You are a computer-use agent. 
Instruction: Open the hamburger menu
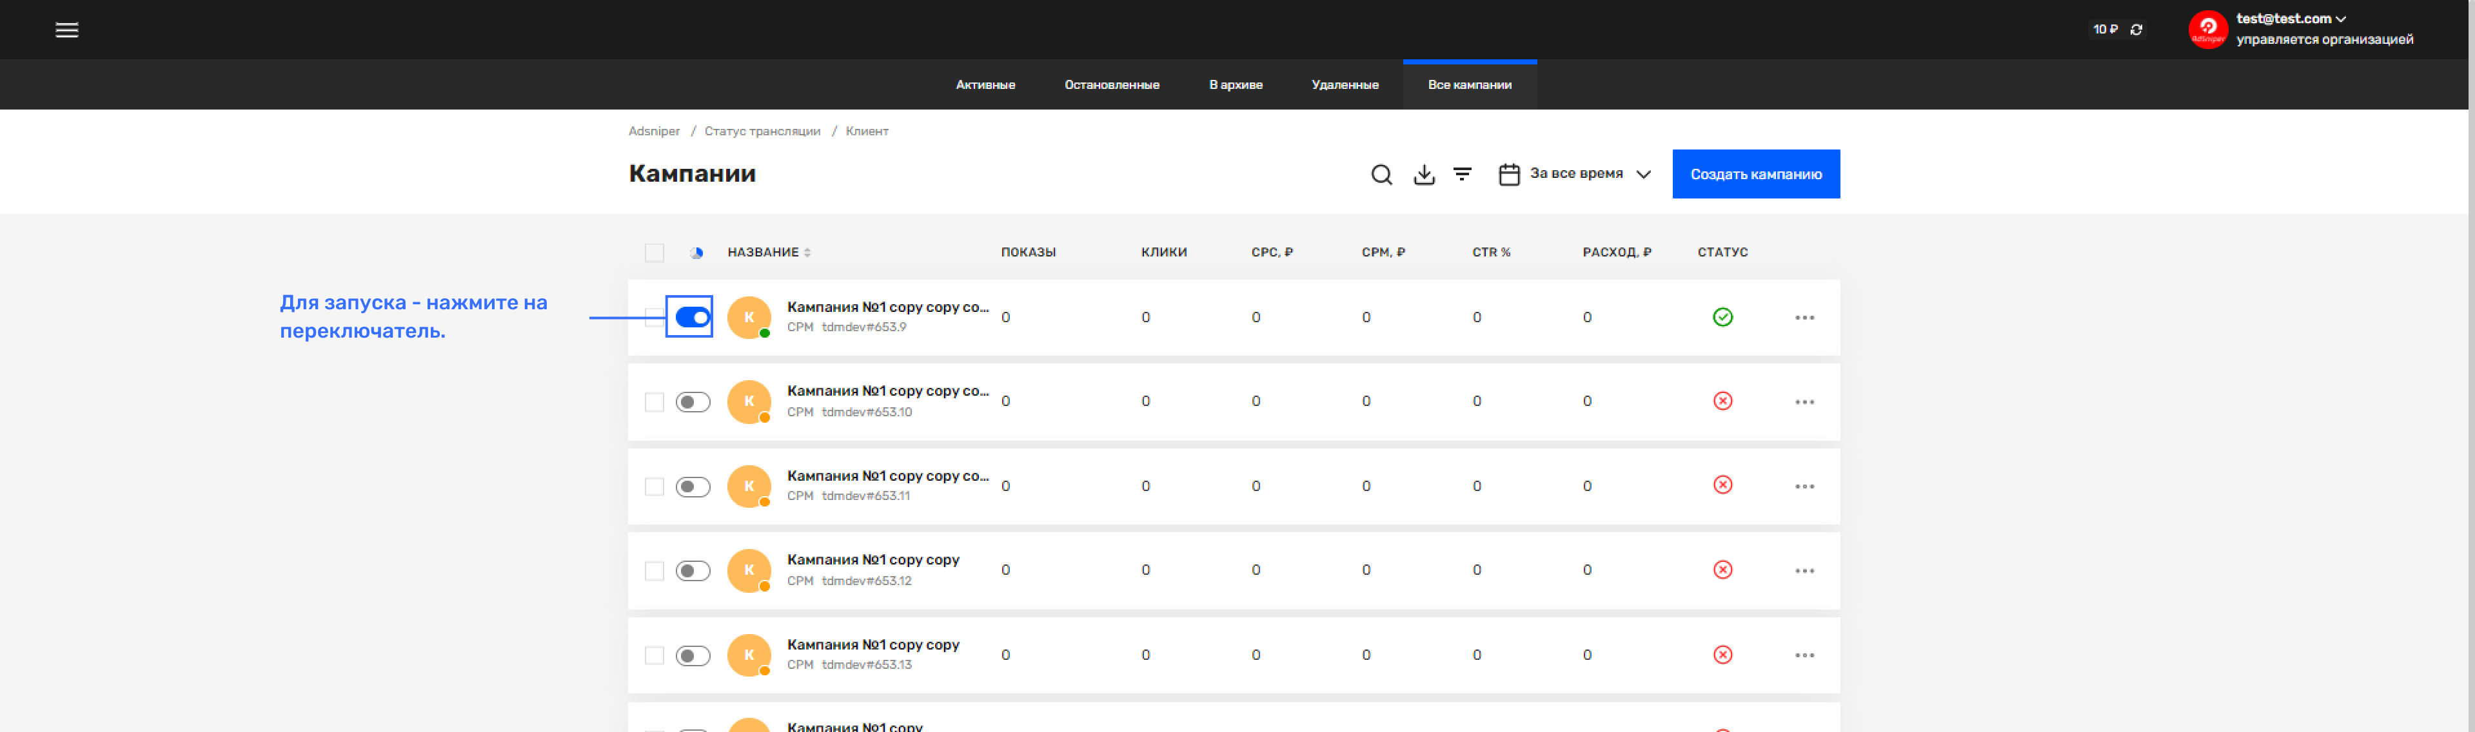pos(66,30)
